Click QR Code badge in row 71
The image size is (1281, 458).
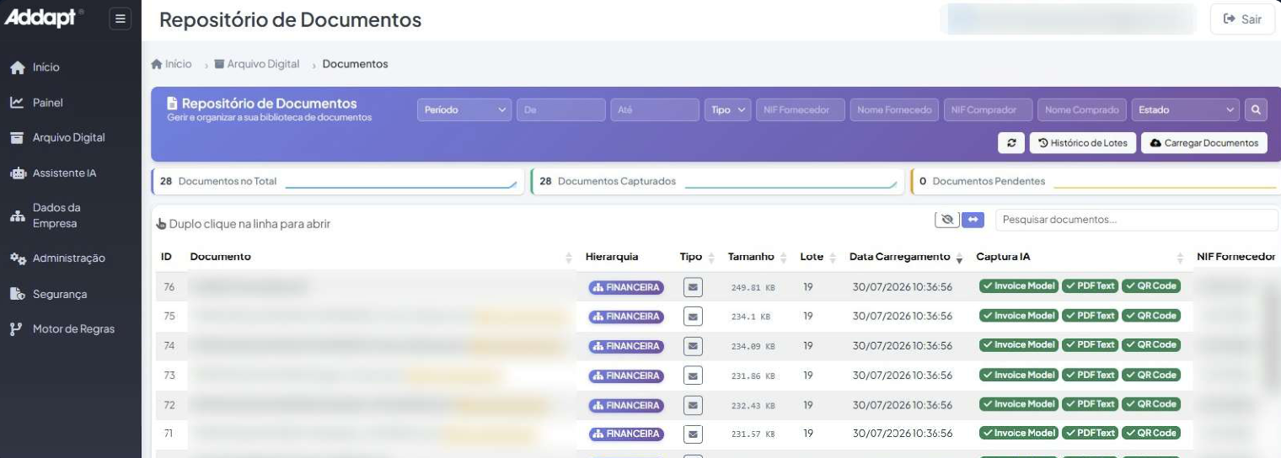1151,433
